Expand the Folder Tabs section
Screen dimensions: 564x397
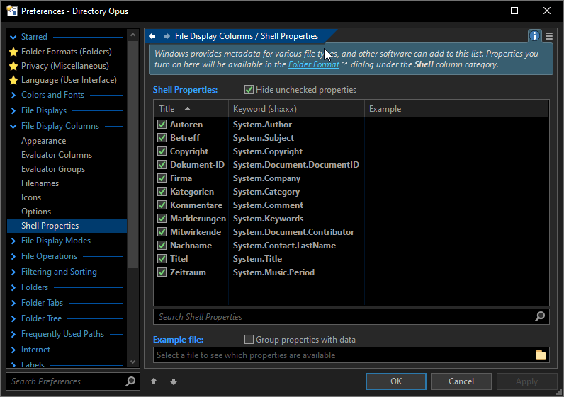click(x=13, y=303)
